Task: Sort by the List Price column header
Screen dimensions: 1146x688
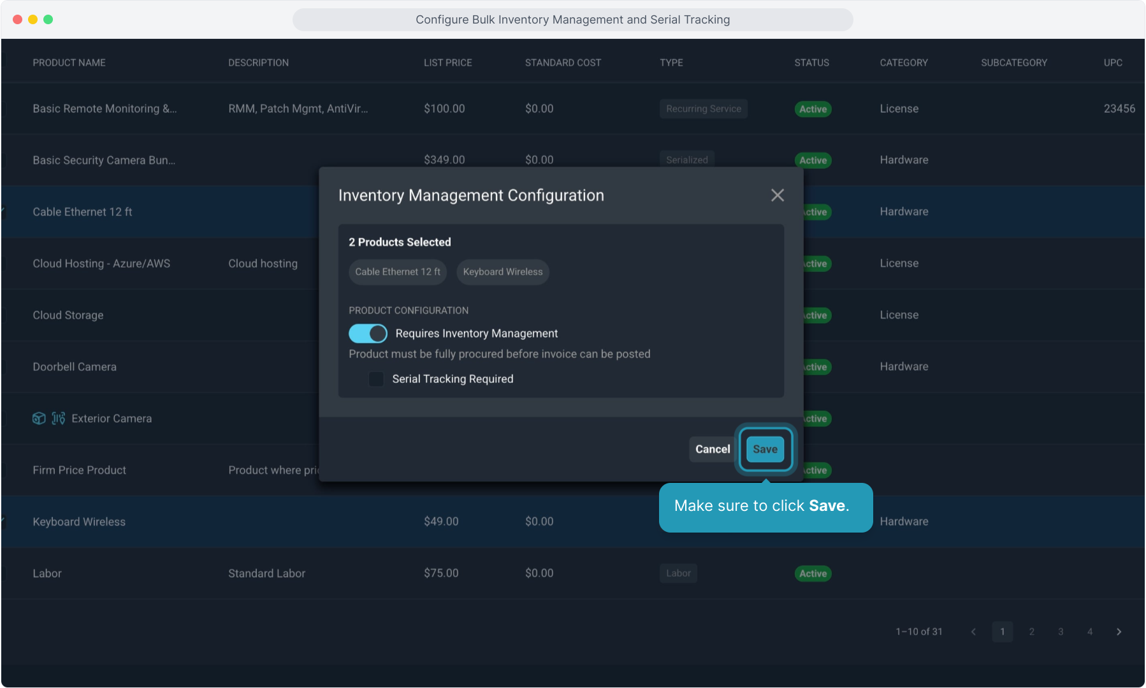Action: (x=447, y=63)
